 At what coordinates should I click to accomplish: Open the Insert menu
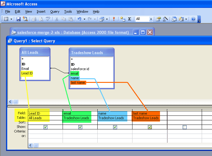[x=41, y=11]
